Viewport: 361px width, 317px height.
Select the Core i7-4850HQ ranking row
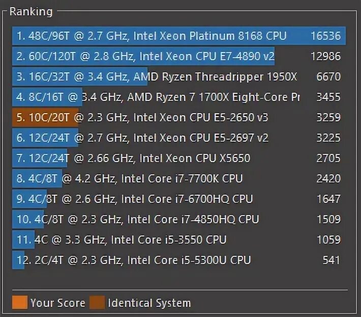(179, 219)
